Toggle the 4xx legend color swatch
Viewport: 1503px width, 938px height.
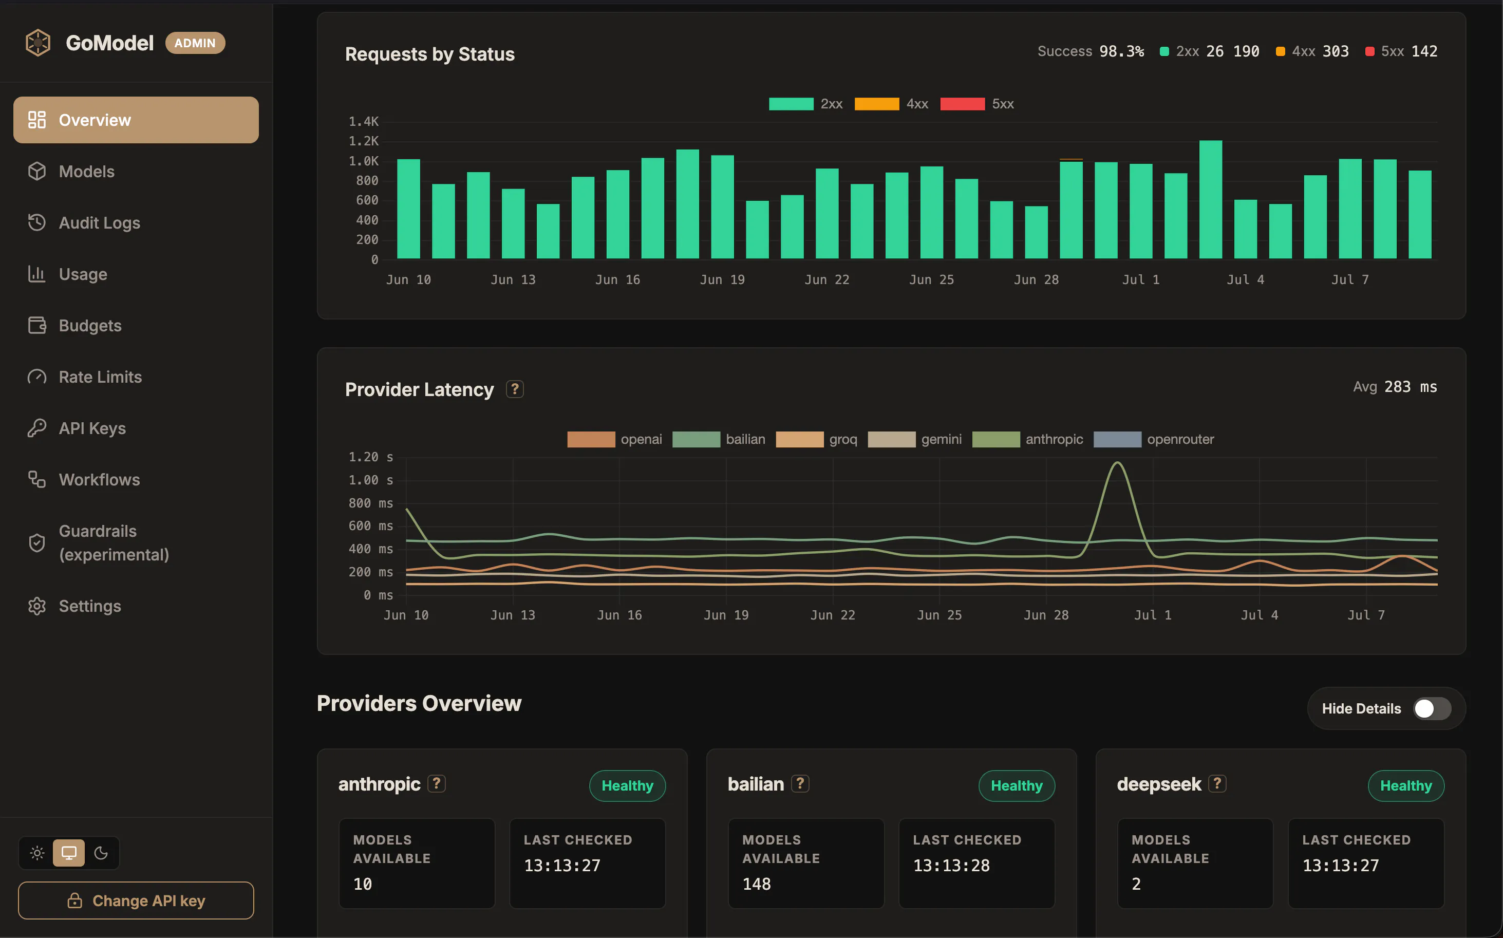click(x=876, y=104)
